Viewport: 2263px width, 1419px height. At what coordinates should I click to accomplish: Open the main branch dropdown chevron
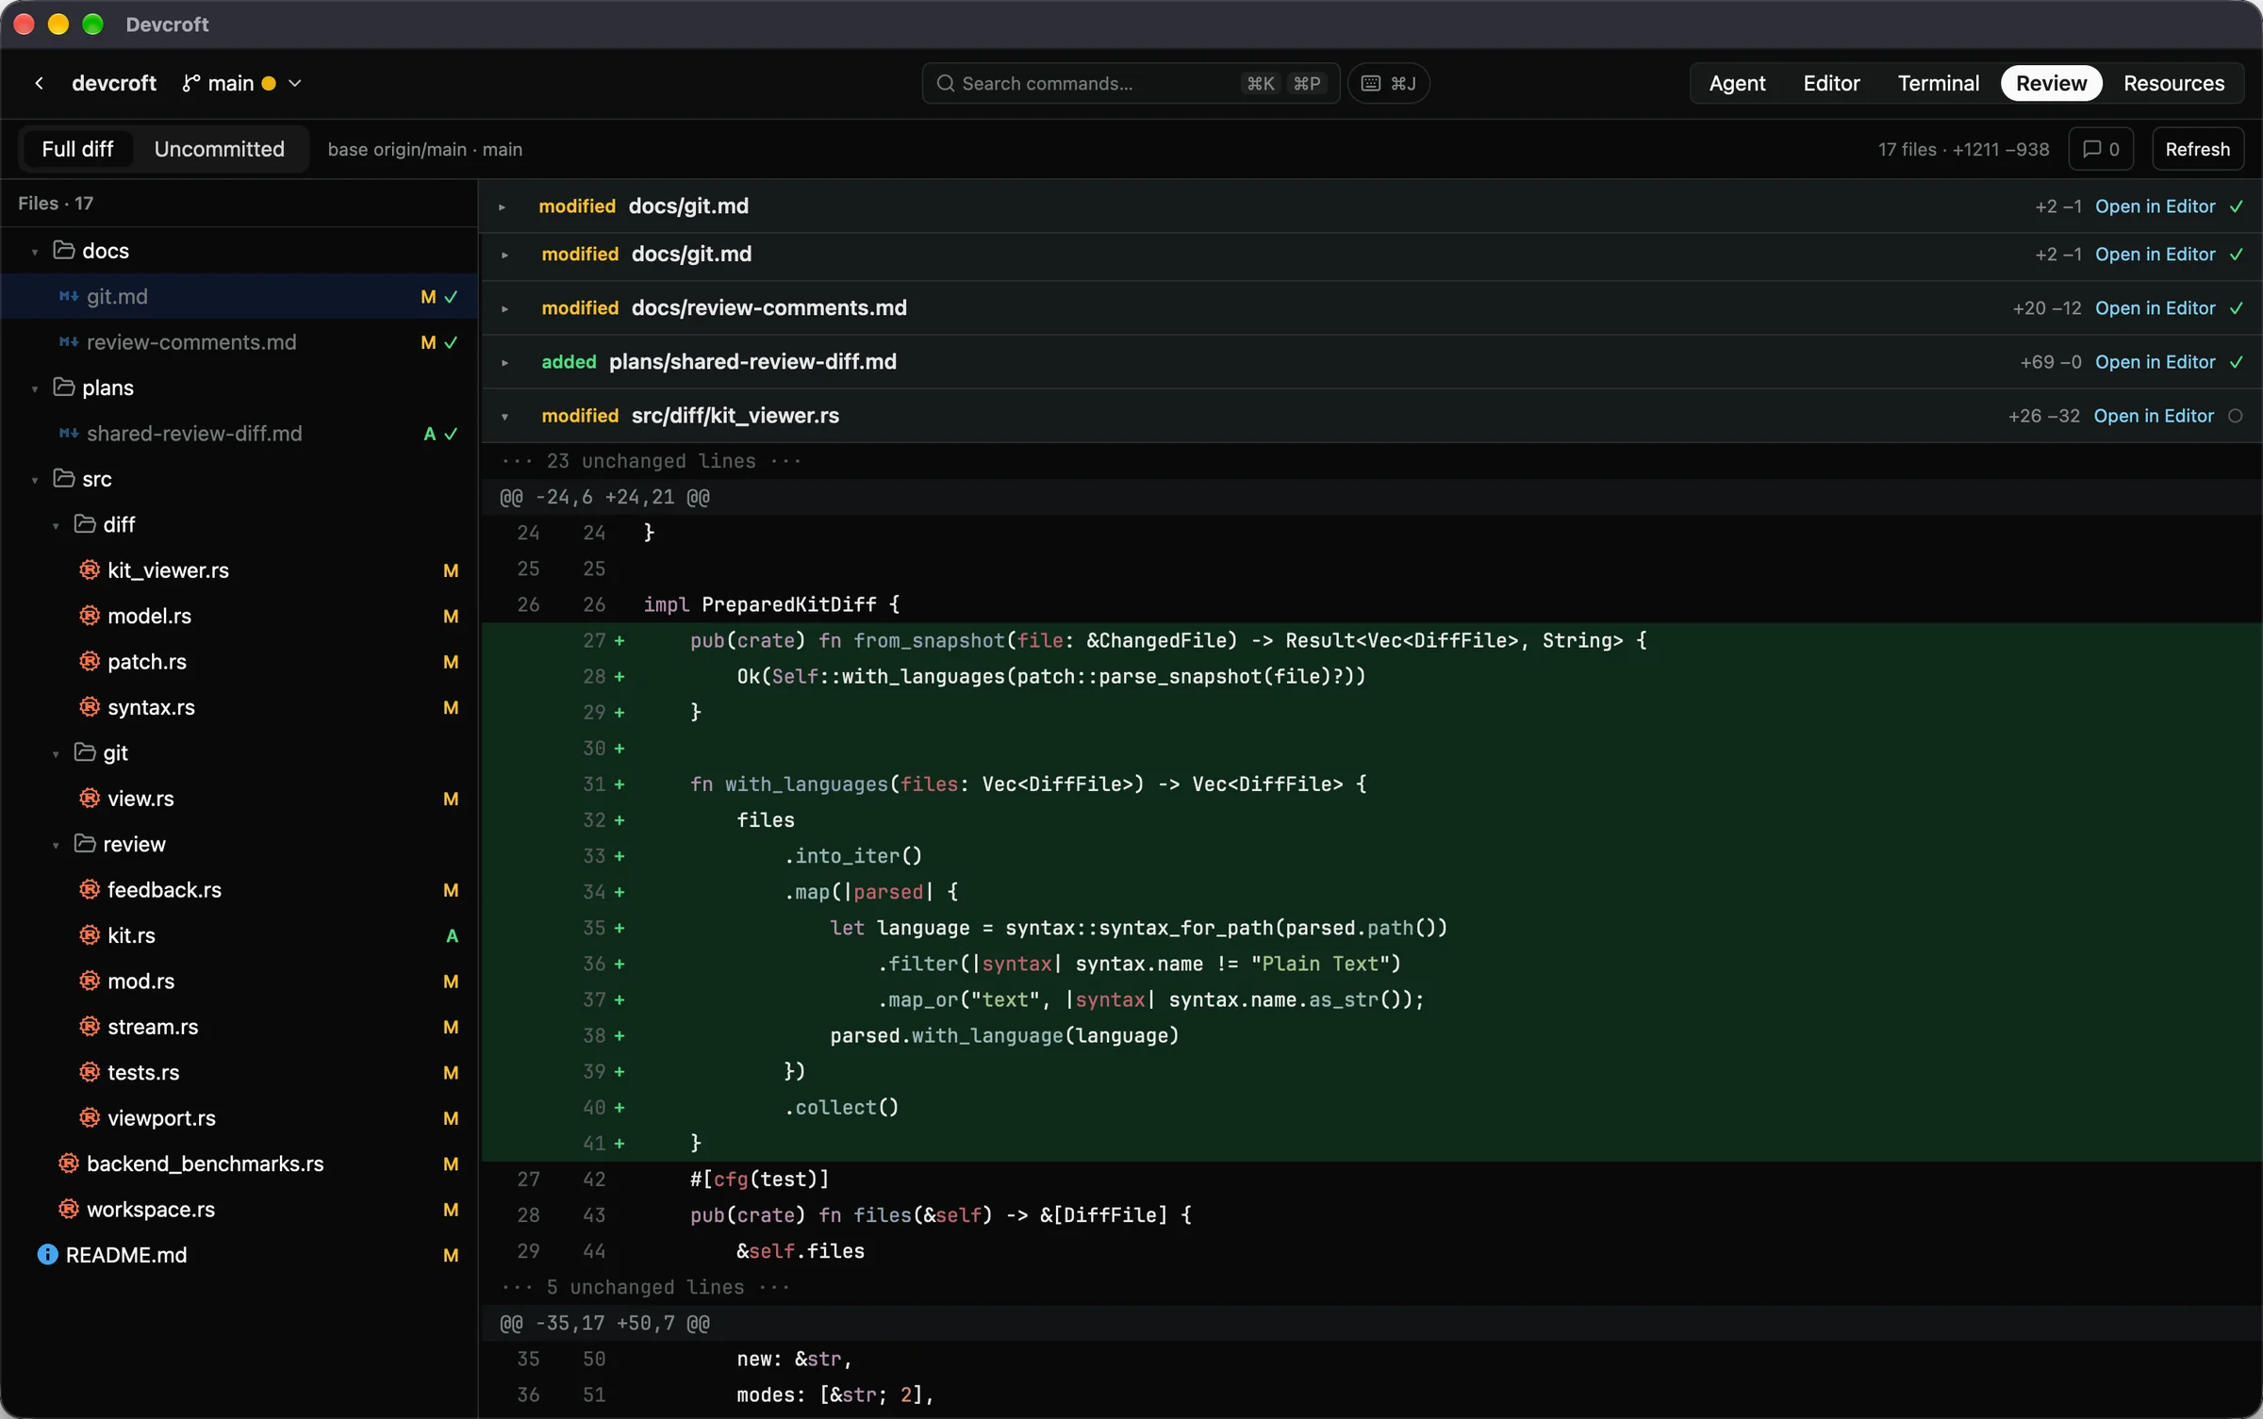pos(295,83)
